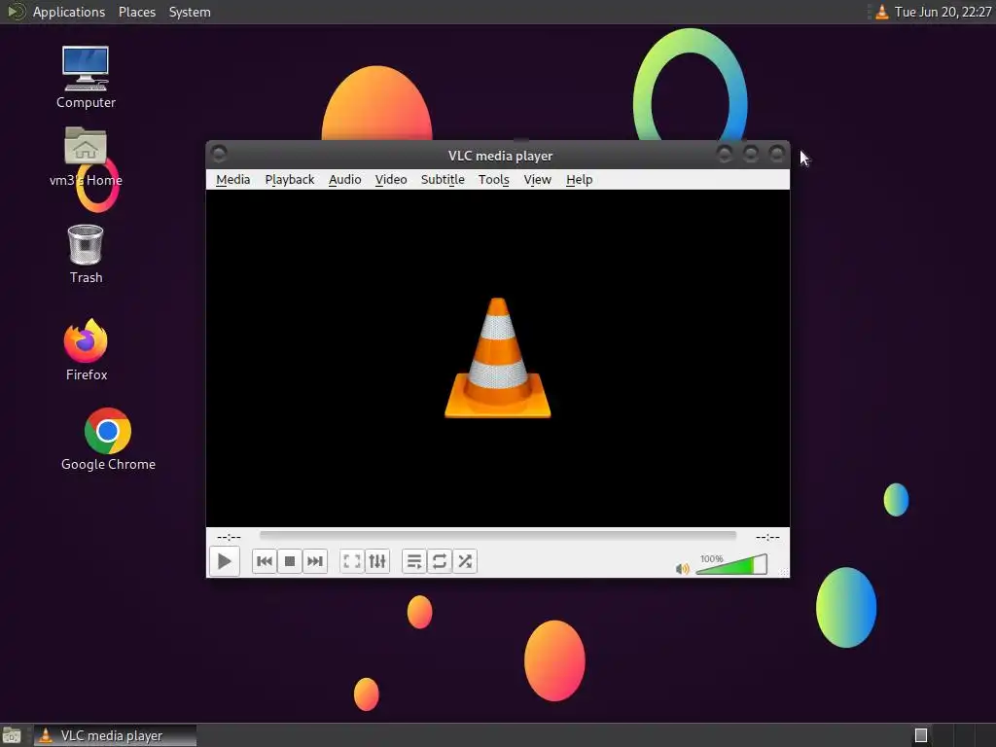
Task: Start playback with the Play button
Action: [225, 561]
